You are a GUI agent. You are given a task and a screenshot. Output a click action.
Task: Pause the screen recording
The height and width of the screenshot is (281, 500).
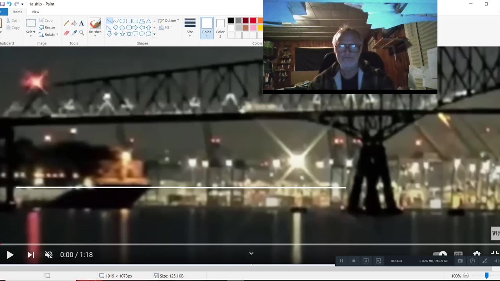(341, 261)
